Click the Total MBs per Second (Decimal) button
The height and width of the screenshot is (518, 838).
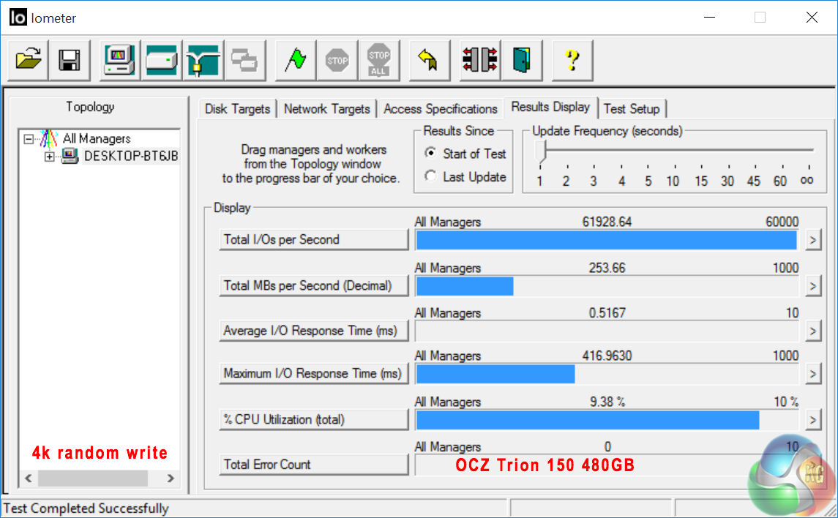(x=313, y=285)
